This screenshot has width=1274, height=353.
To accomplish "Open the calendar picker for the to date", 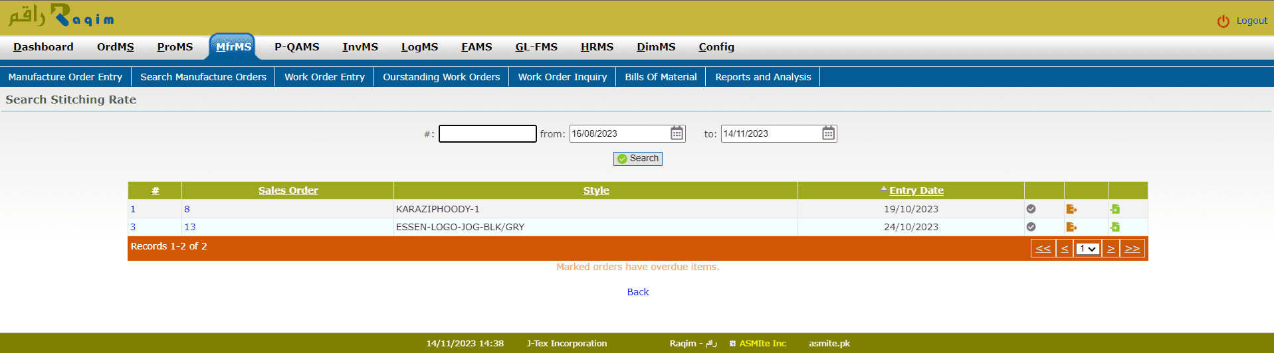I will coord(828,133).
